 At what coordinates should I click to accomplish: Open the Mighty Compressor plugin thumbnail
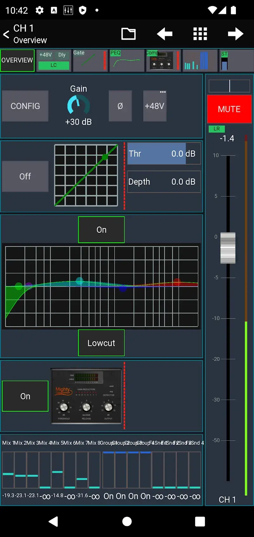coord(86,396)
